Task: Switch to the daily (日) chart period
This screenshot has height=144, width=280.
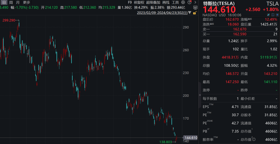Action: coord(4,2)
